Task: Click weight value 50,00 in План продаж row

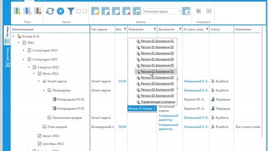Action: [x=122, y=127]
